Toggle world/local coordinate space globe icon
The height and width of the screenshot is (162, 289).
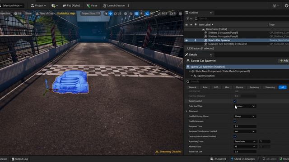click(126, 13)
